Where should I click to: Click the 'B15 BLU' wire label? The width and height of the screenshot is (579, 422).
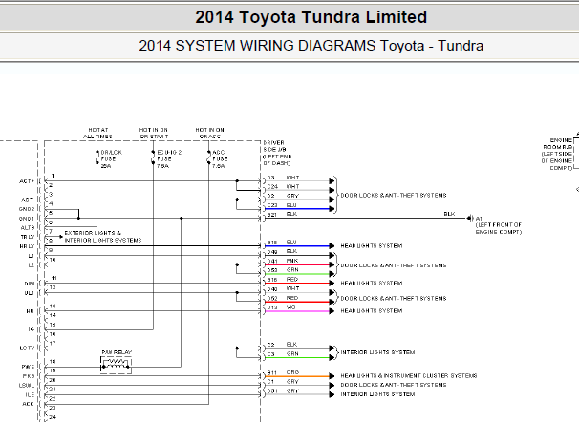282,243
